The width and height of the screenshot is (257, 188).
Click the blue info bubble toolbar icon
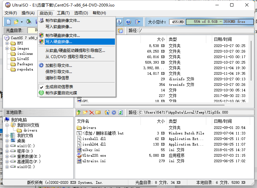(119, 22)
